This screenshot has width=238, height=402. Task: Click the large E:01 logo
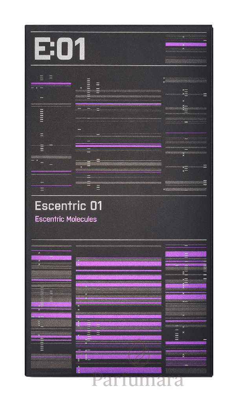pyautogui.click(x=60, y=49)
